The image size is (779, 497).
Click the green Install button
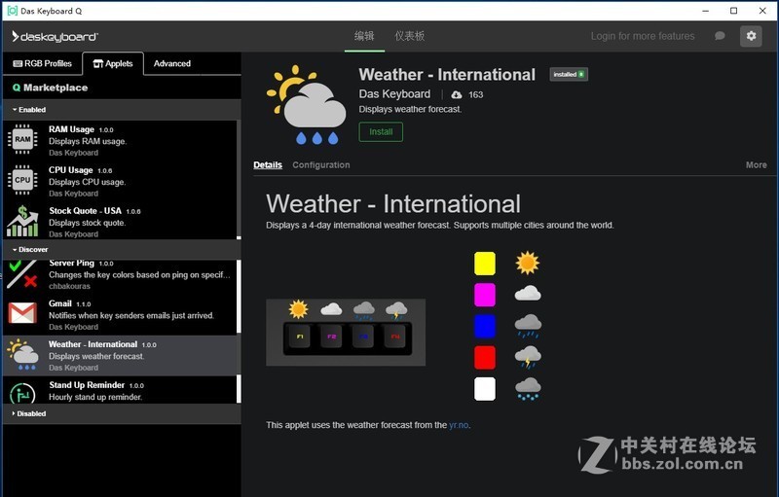point(381,132)
